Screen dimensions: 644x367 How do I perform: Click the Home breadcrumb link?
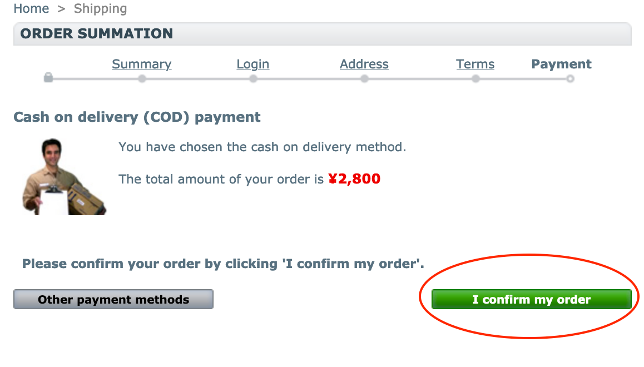31,8
